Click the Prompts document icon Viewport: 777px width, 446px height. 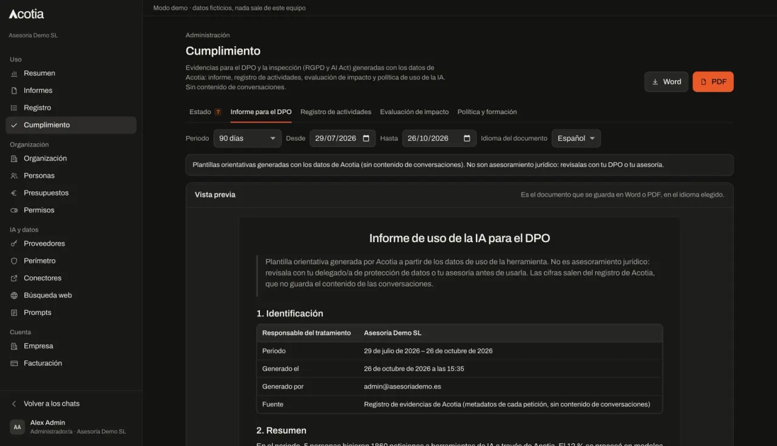pos(14,313)
